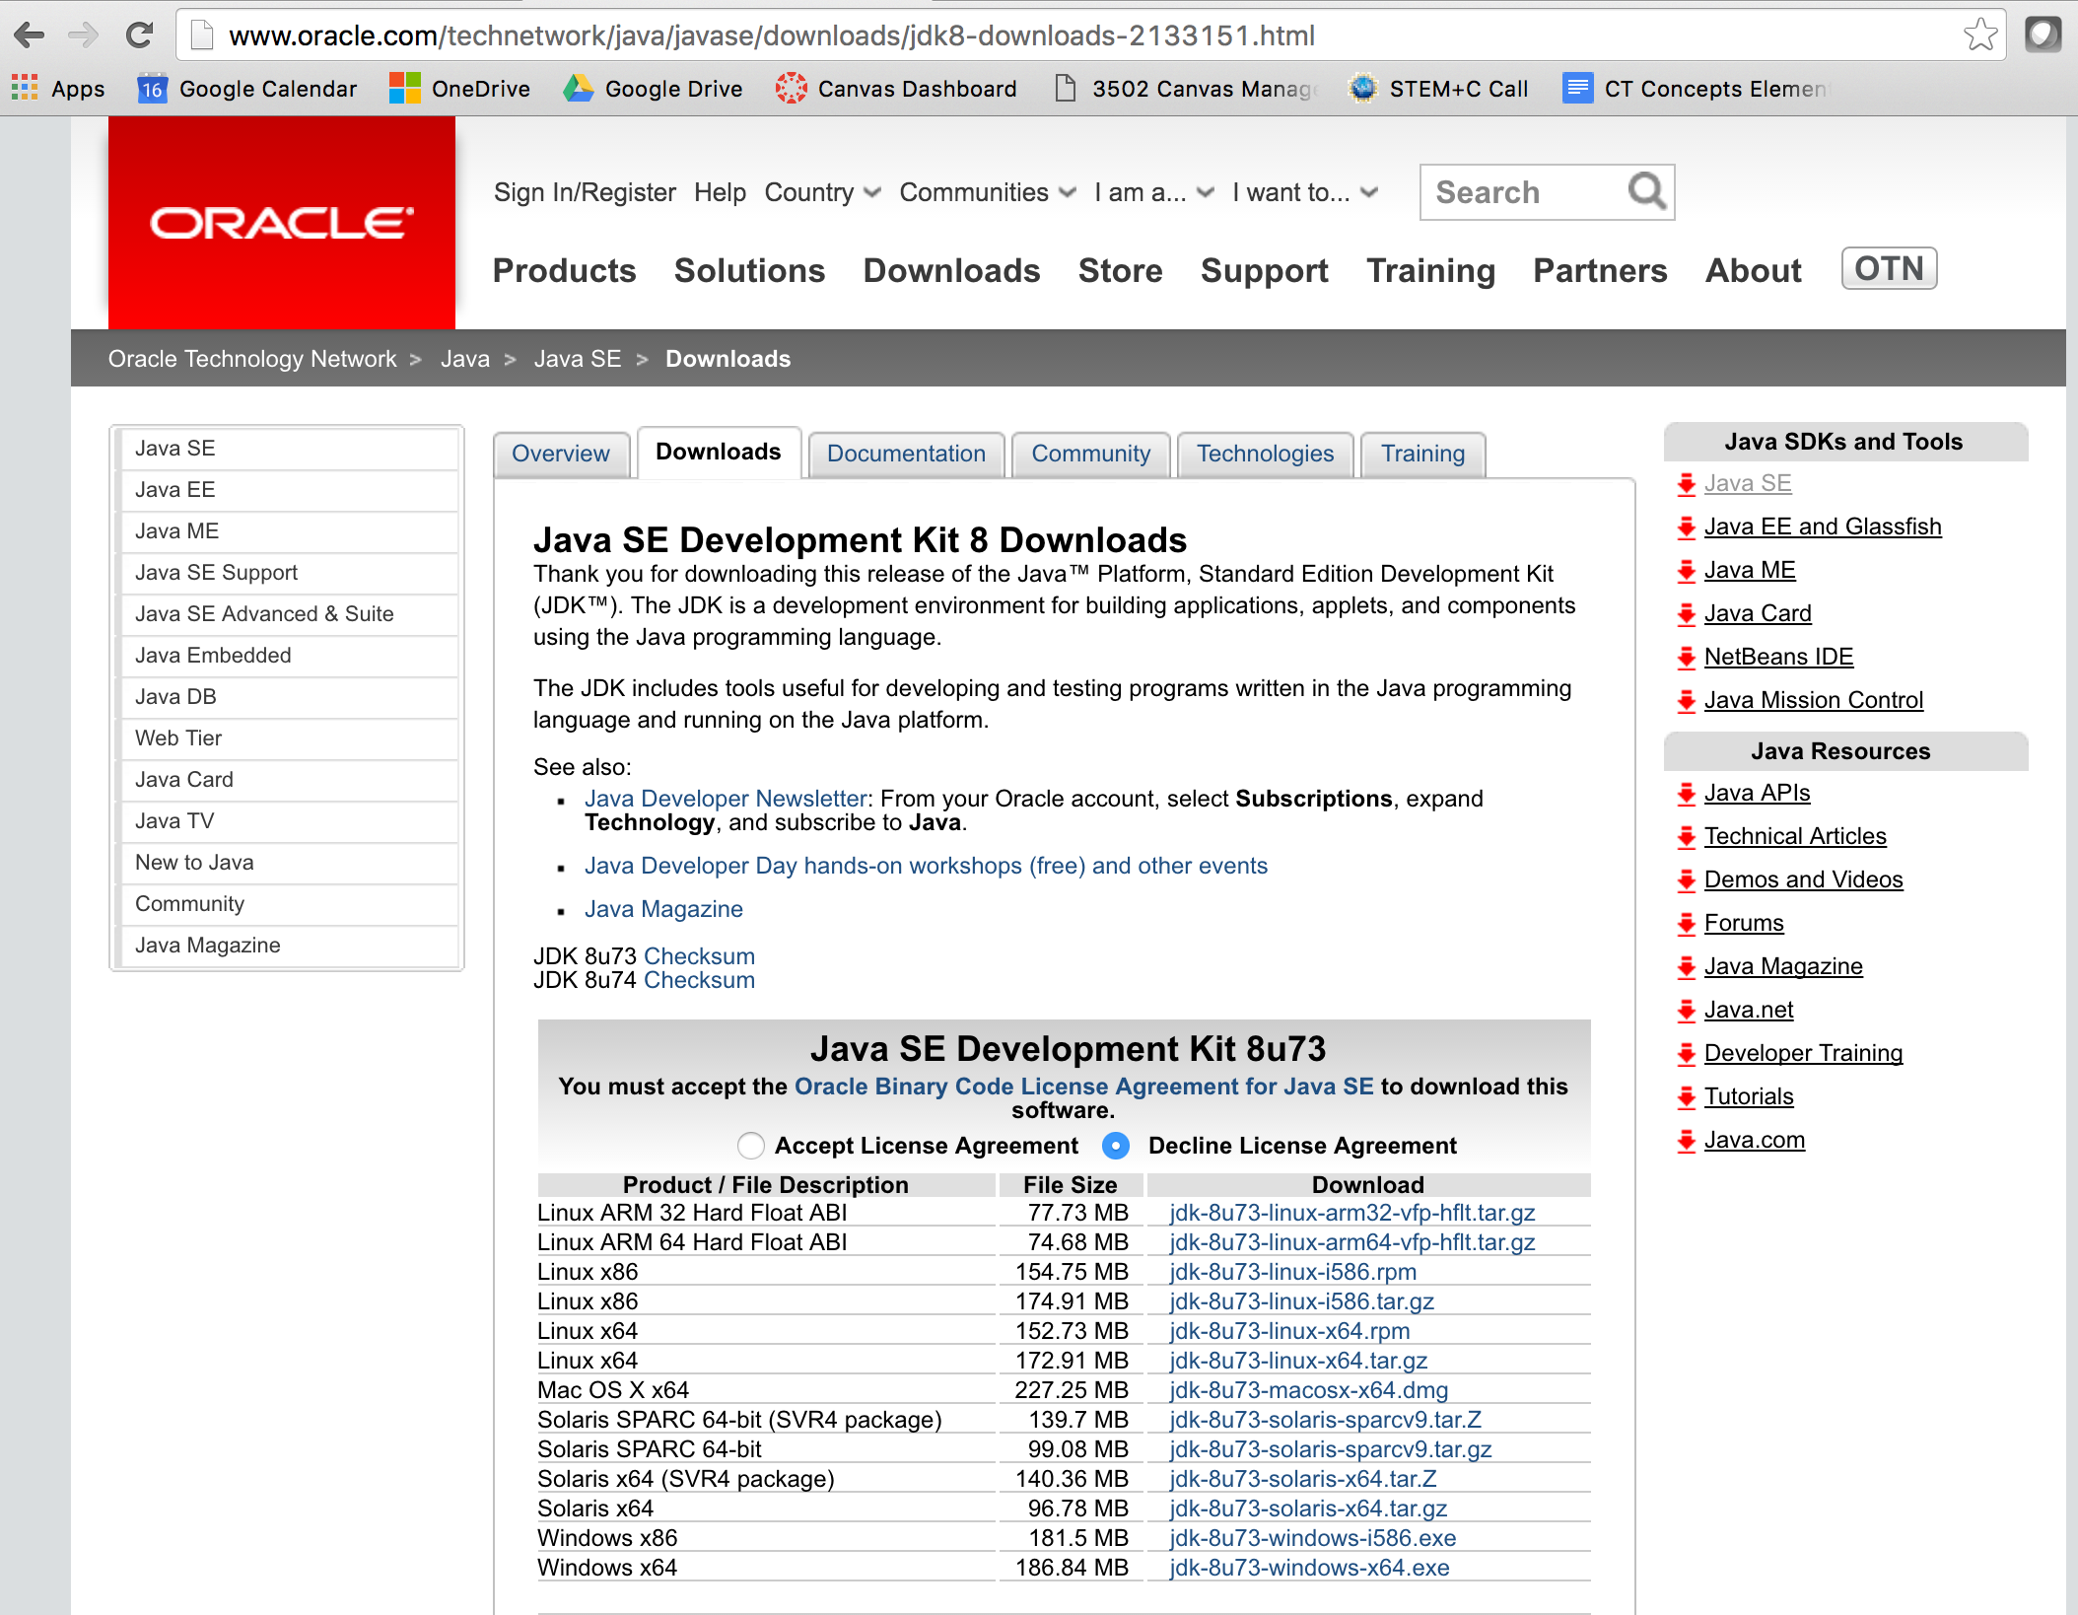Open Google Calendar bookmark

pos(247,89)
